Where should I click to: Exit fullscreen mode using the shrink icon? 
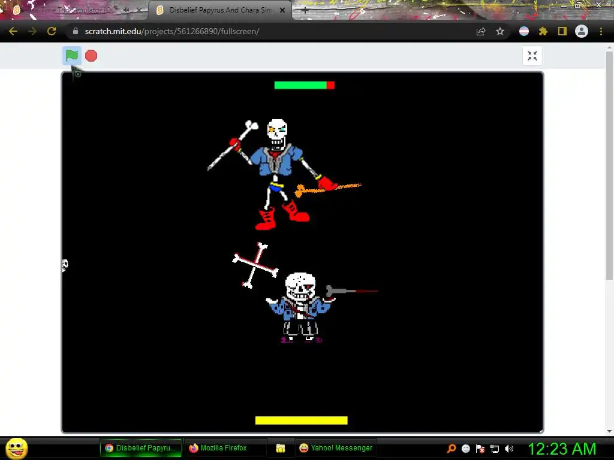(532, 56)
